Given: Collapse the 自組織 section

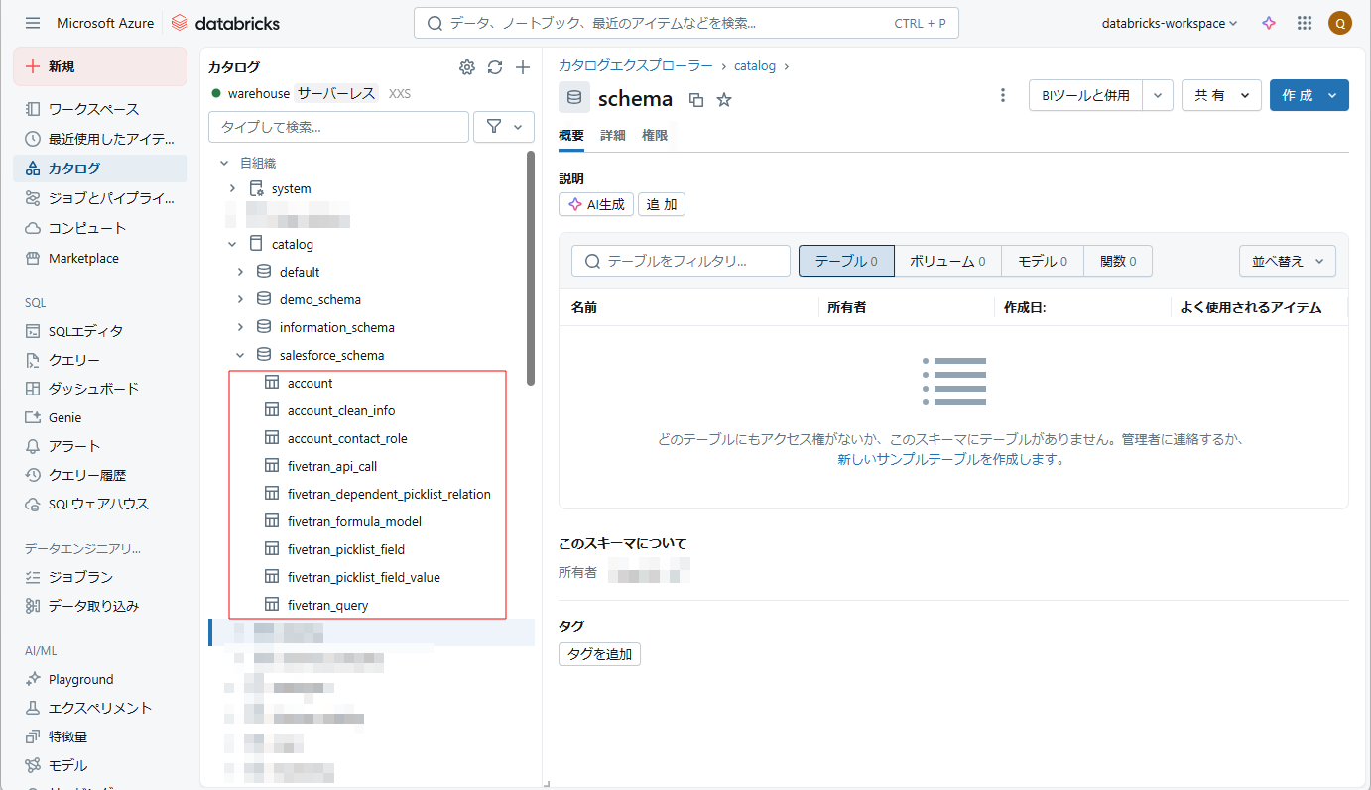Looking at the screenshot, I should pyautogui.click(x=224, y=163).
